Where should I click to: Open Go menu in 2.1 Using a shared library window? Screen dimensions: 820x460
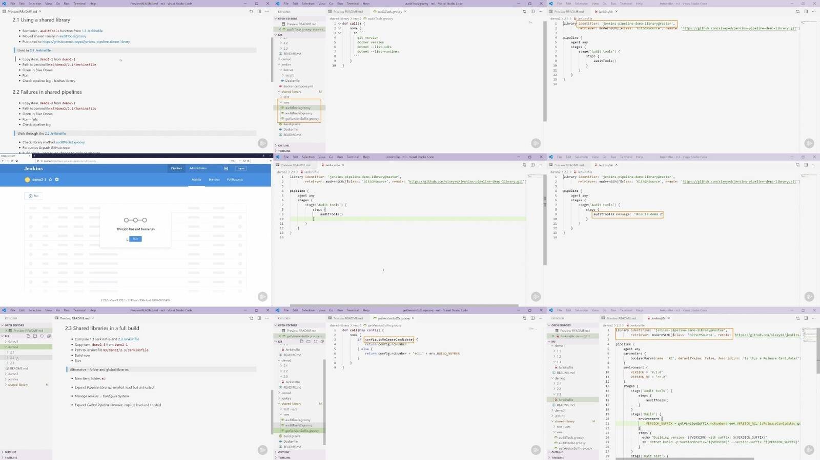pyautogui.click(x=58, y=4)
